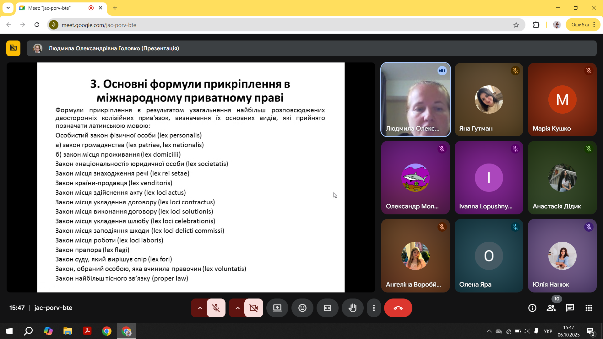
Task: Click the red leave call button
Action: [x=398, y=308]
